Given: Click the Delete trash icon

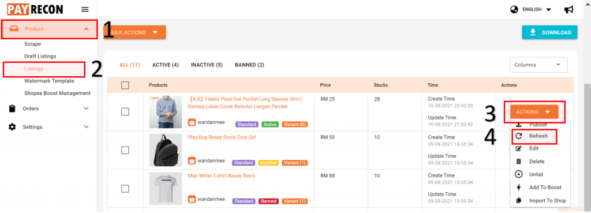Looking at the screenshot, I should (x=519, y=162).
